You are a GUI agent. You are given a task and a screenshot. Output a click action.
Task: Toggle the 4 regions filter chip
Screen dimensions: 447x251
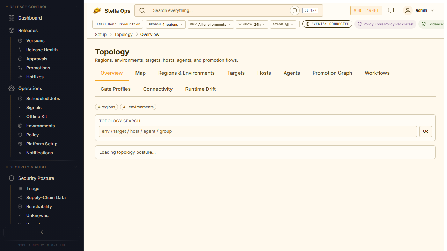(107, 107)
